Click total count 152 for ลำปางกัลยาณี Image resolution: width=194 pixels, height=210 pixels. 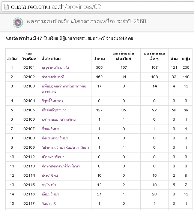(x=99, y=77)
